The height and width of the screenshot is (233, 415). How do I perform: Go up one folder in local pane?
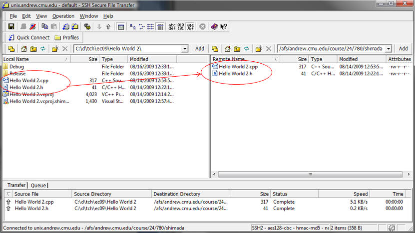[x=33, y=49]
